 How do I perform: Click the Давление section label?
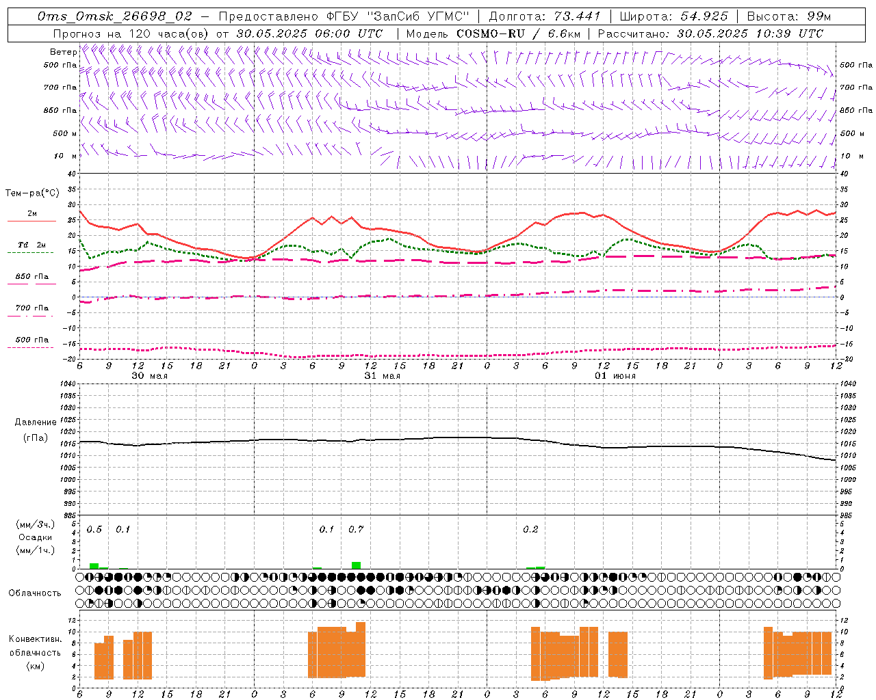click(36, 422)
